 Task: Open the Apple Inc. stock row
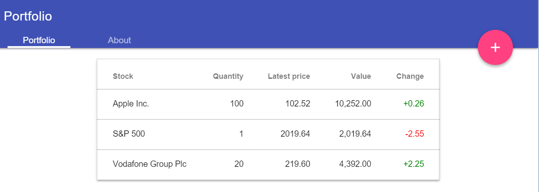(268, 104)
